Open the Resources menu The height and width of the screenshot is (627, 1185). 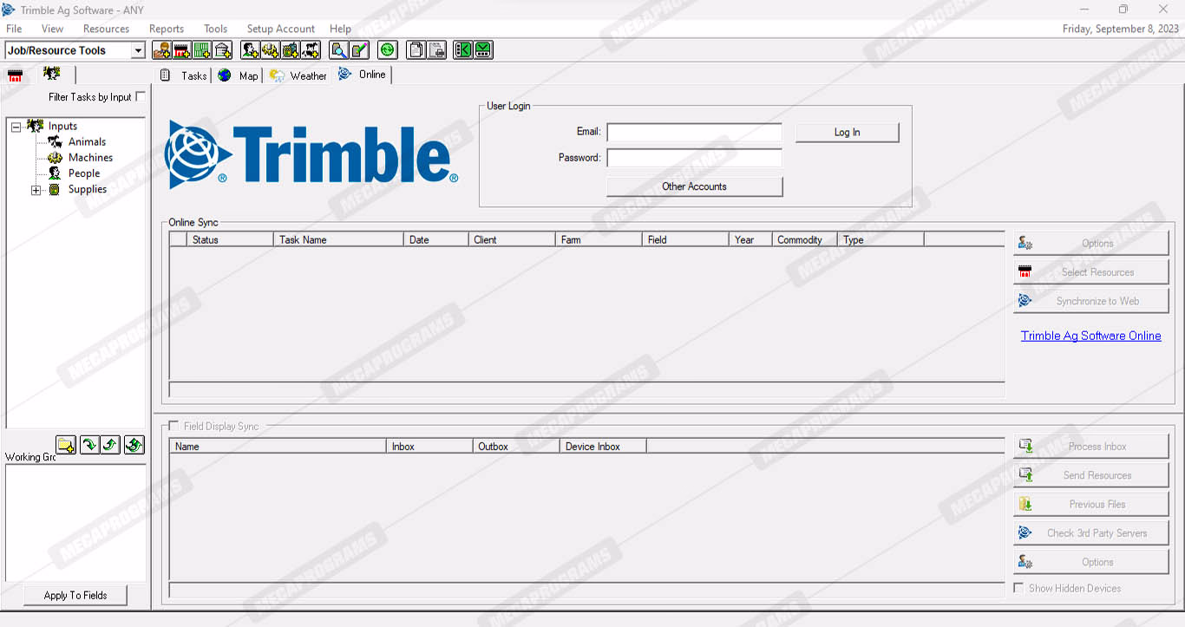click(107, 29)
